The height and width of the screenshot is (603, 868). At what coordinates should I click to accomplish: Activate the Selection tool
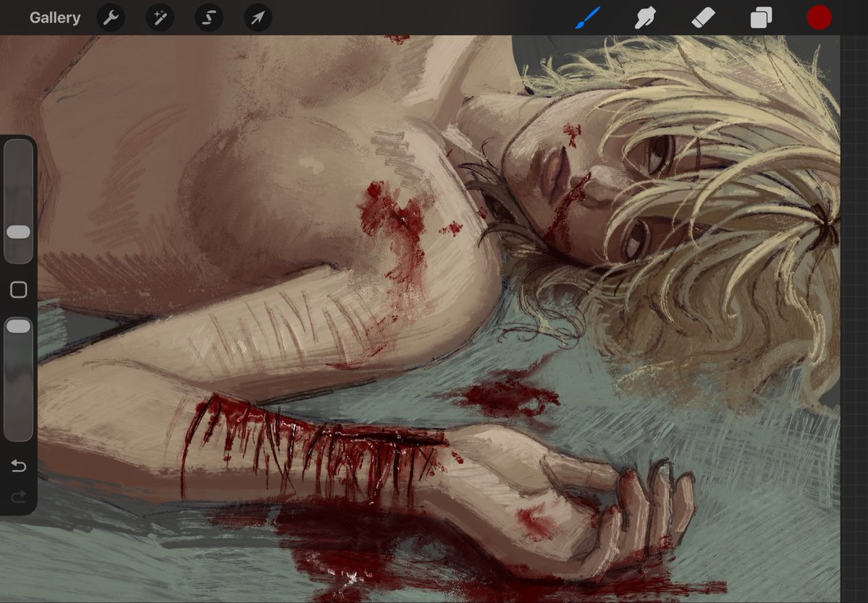(x=208, y=17)
